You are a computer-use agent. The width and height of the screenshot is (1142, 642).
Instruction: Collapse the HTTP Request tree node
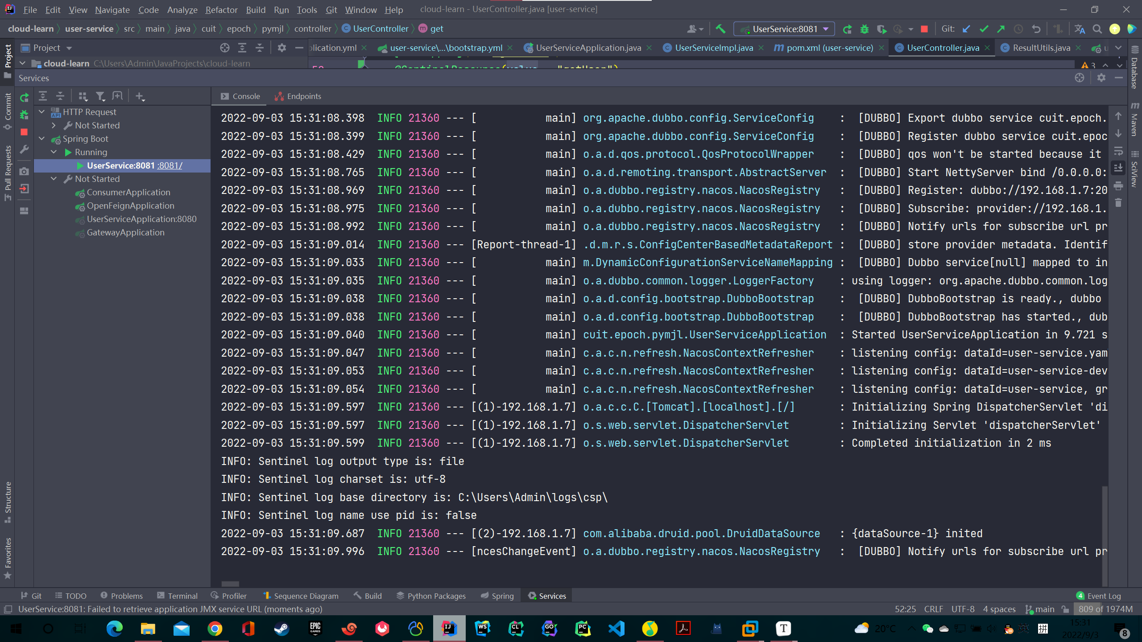tap(42, 112)
